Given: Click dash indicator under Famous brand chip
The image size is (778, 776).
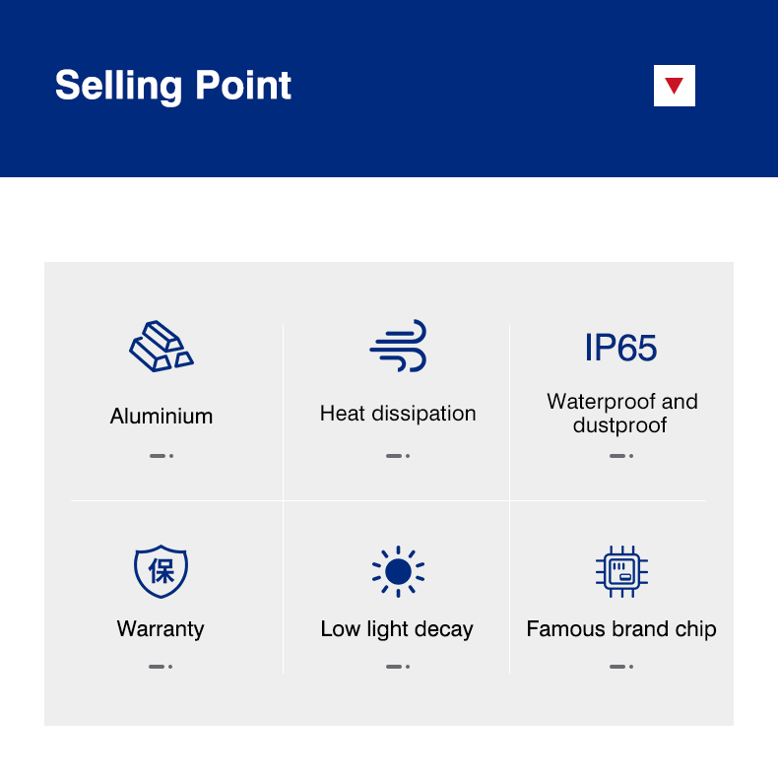Looking at the screenshot, I should (621, 667).
